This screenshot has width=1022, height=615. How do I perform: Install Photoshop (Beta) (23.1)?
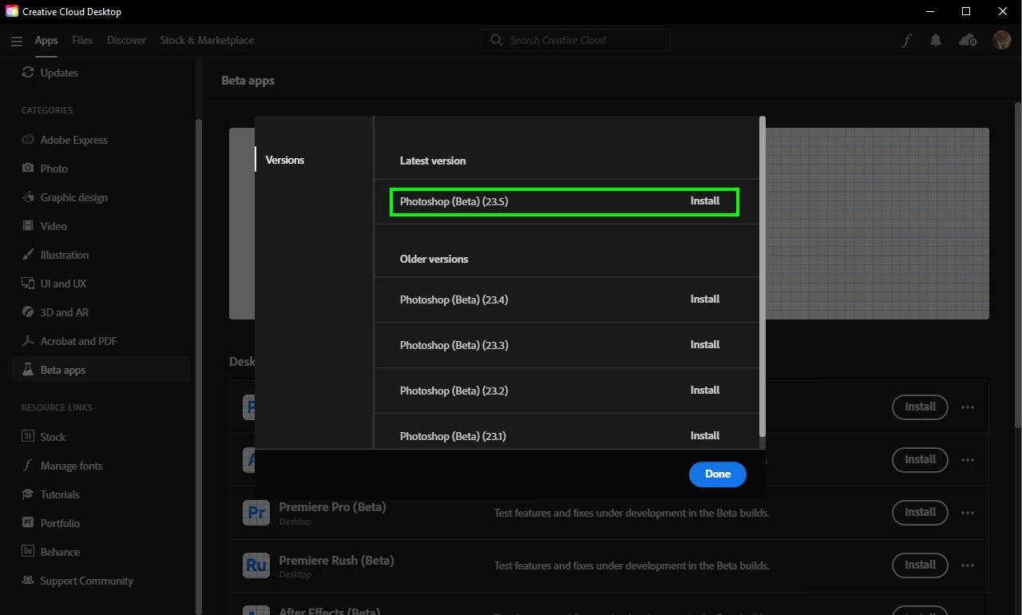coord(705,436)
